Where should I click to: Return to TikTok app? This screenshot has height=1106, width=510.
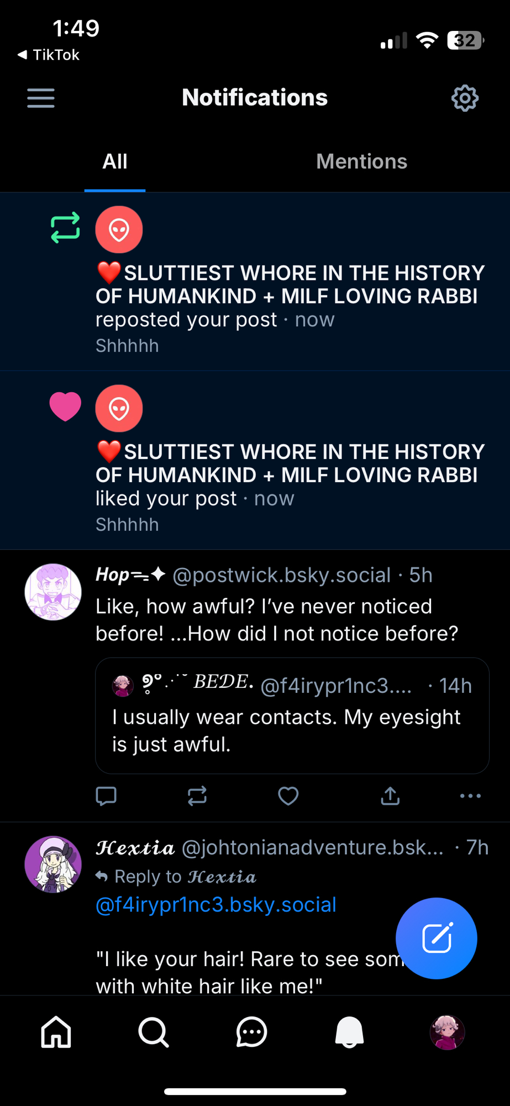49,55
